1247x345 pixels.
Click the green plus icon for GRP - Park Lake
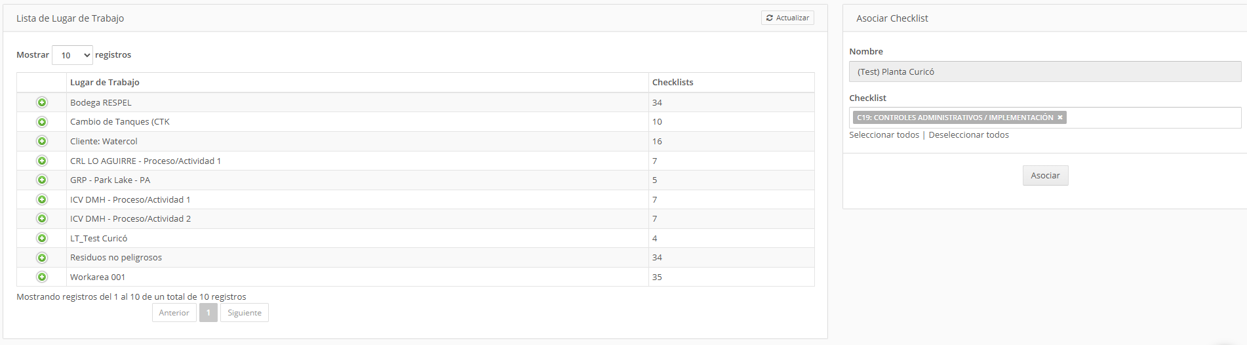pyautogui.click(x=42, y=180)
